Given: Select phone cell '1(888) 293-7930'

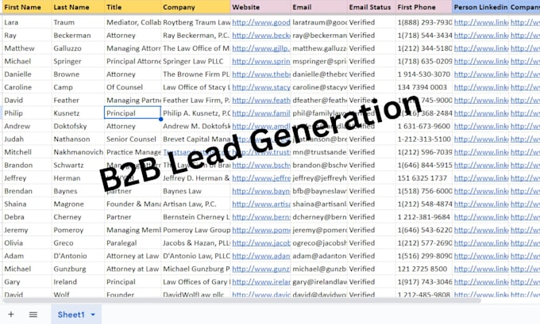Looking at the screenshot, I should (x=424, y=22).
